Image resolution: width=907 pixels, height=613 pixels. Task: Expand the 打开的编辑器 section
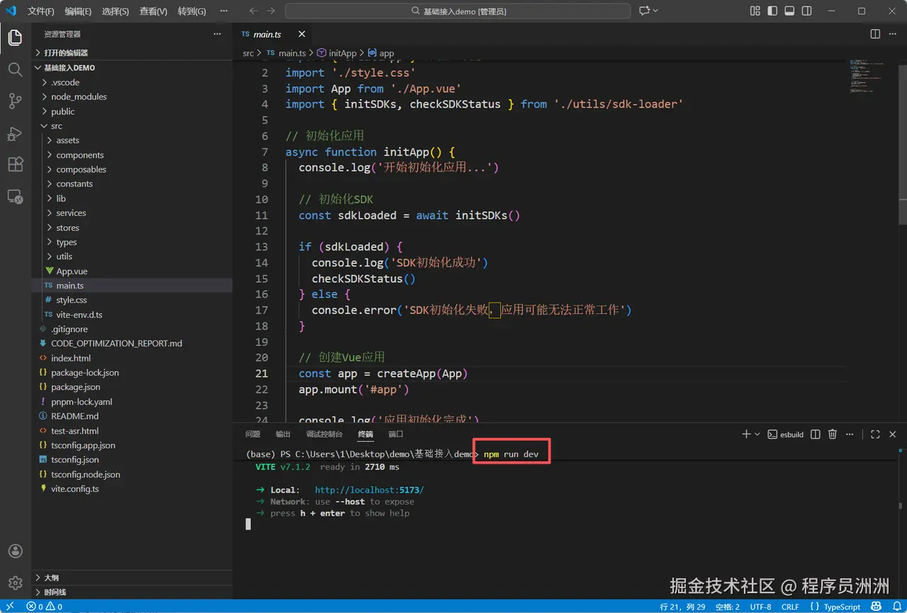click(x=132, y=52)
